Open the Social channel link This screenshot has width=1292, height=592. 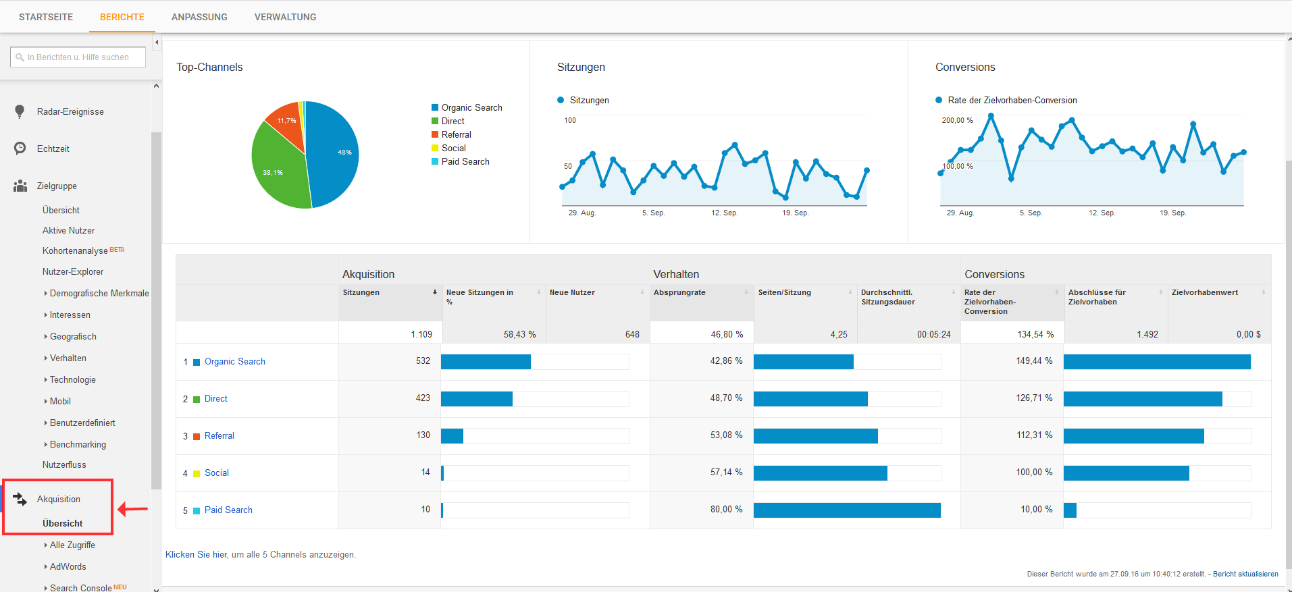click(x=217, y=473)
